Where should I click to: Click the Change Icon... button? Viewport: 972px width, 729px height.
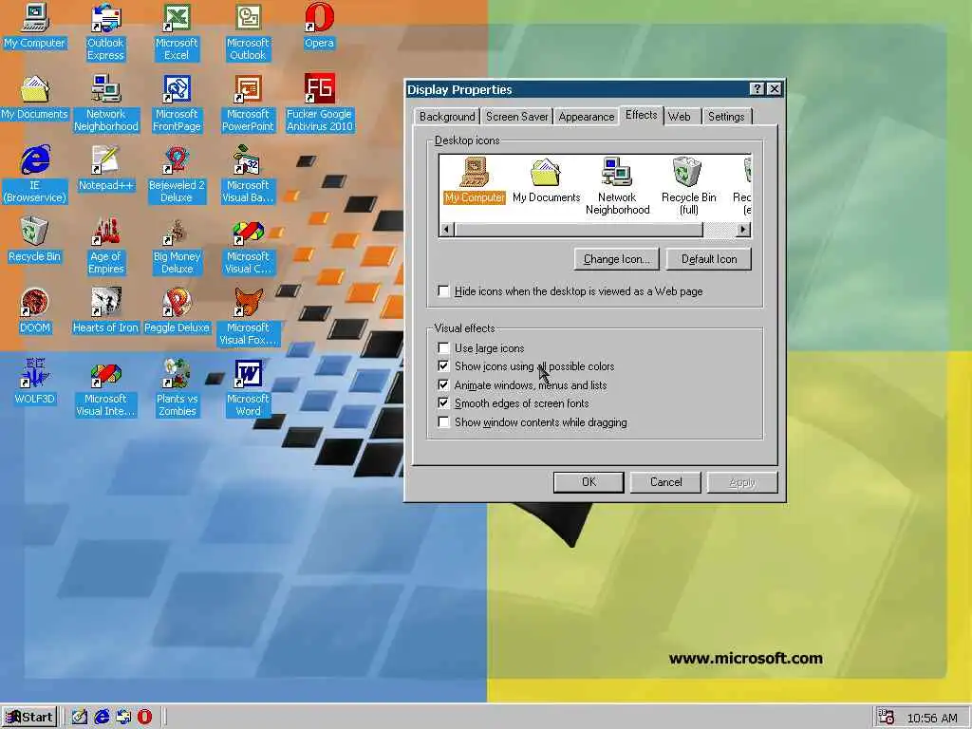(x=617, y=259)
